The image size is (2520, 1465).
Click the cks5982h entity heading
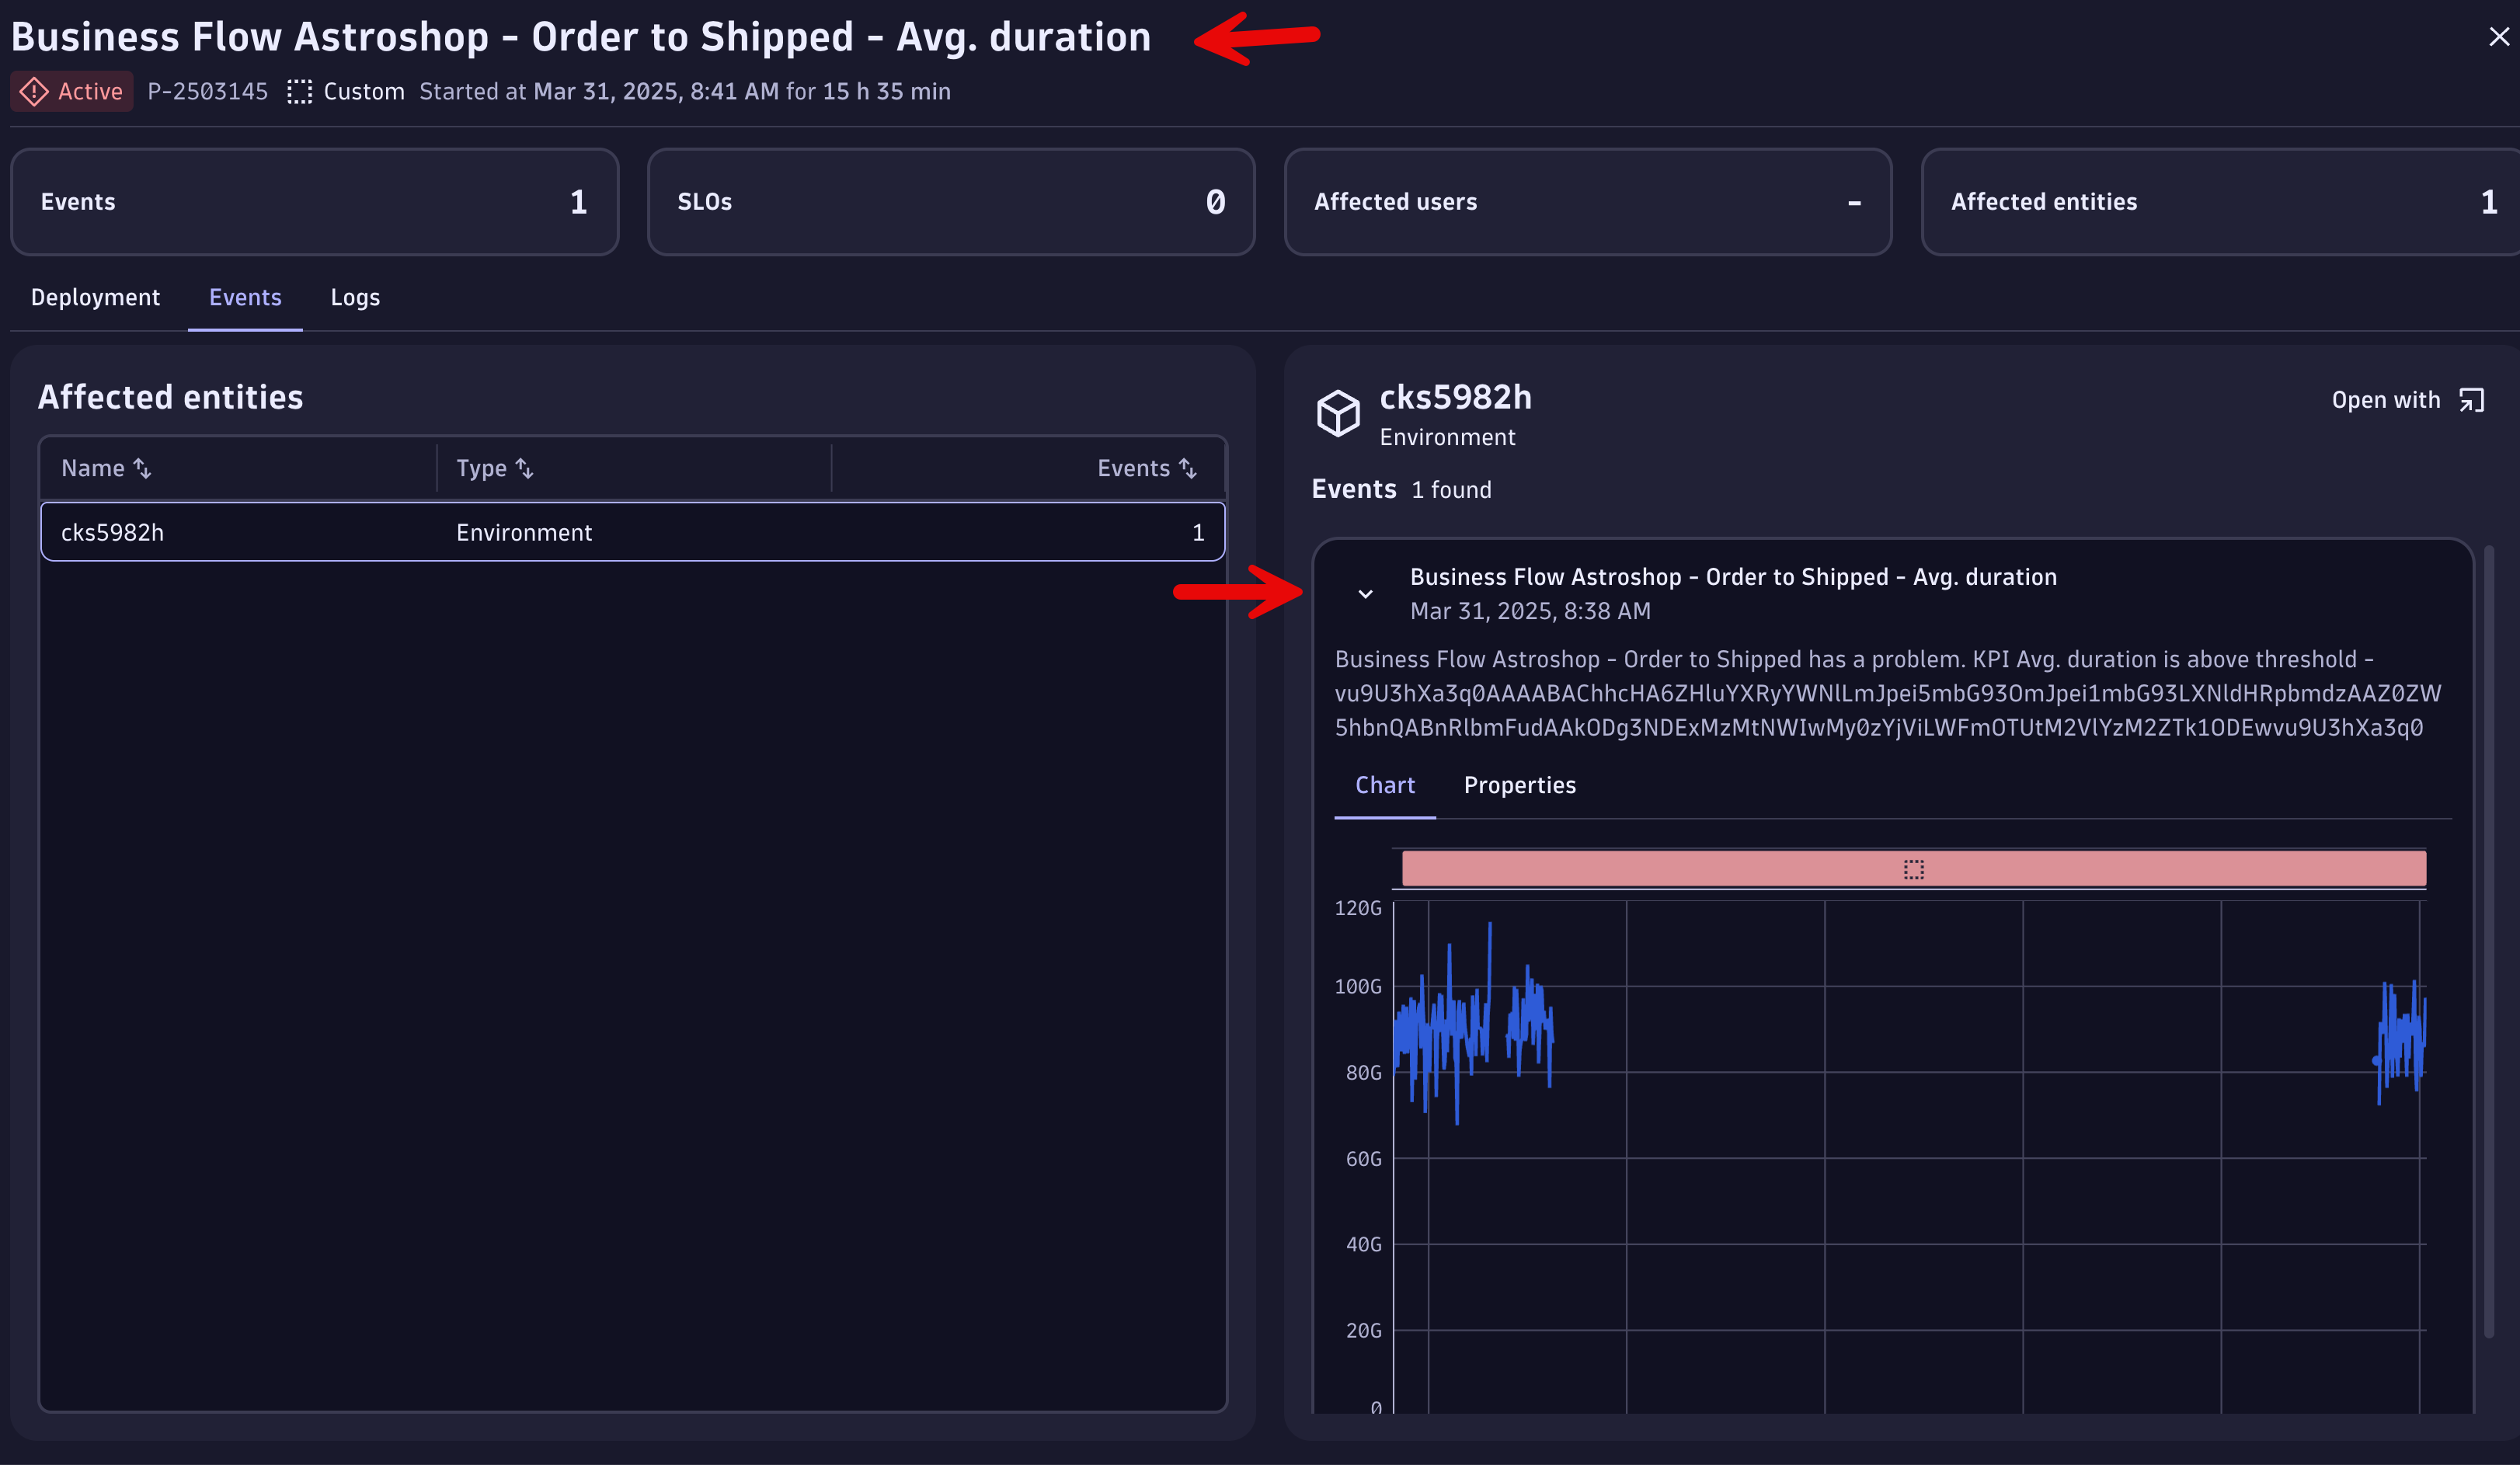pyautogui.click(x=1455, y=397)
